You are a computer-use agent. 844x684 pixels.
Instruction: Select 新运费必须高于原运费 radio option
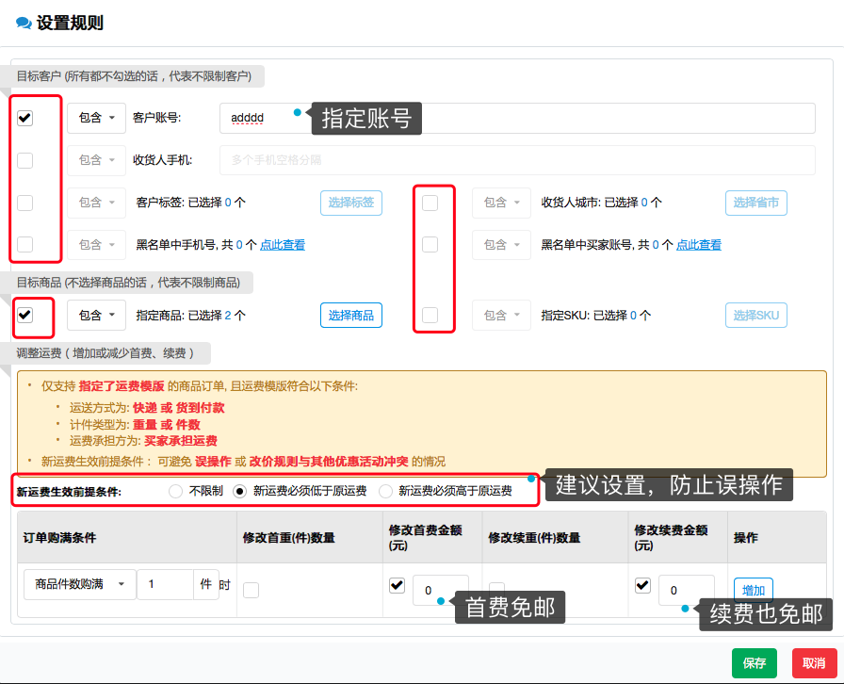click(385, 491)
